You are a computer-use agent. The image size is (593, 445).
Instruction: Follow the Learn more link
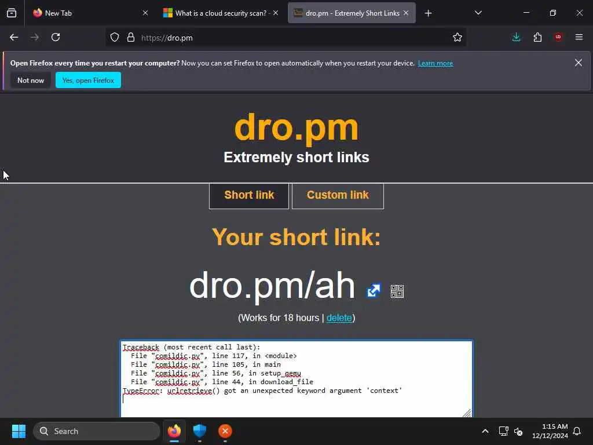(x=435, y=63)
